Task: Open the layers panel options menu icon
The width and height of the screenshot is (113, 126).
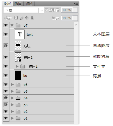Action: click(x=76, y=4)
